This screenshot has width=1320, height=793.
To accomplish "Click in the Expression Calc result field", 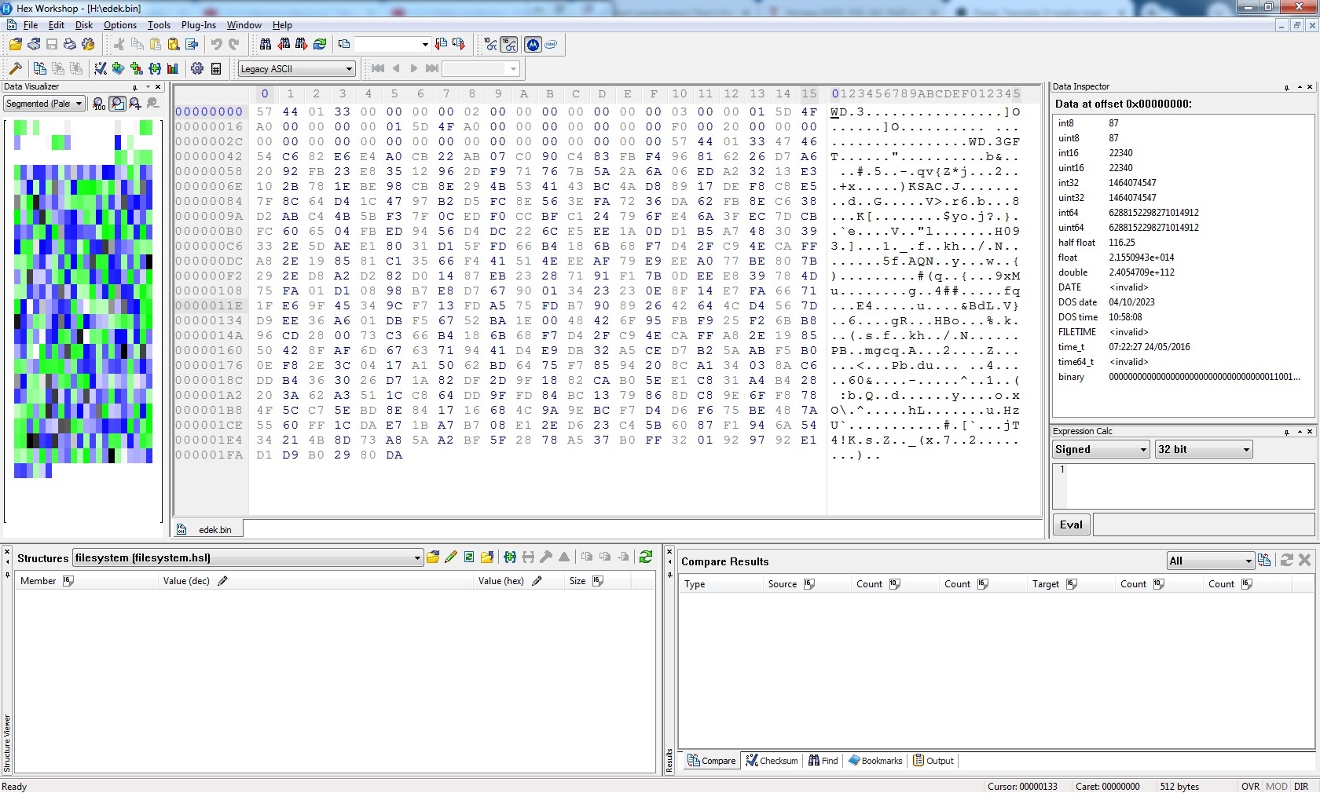I will pos(1204,524).
